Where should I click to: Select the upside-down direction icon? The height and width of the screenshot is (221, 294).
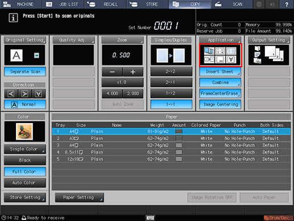(39, 93)
